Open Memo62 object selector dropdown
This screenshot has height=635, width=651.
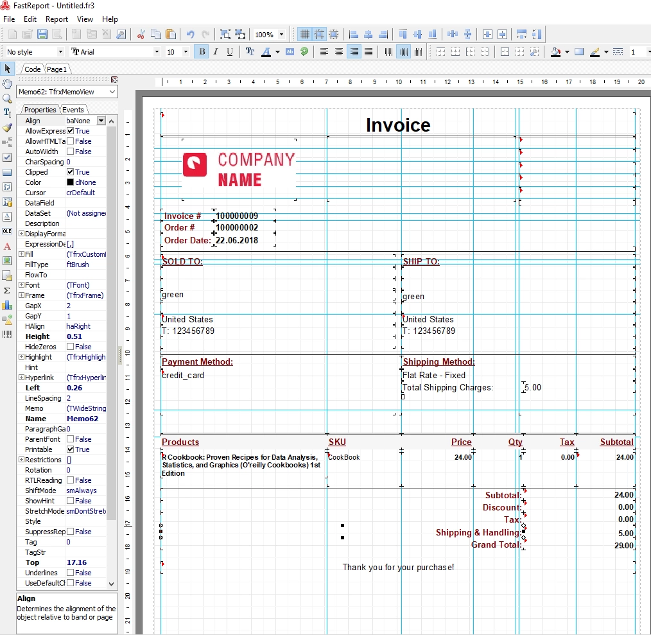click(112, 92)
